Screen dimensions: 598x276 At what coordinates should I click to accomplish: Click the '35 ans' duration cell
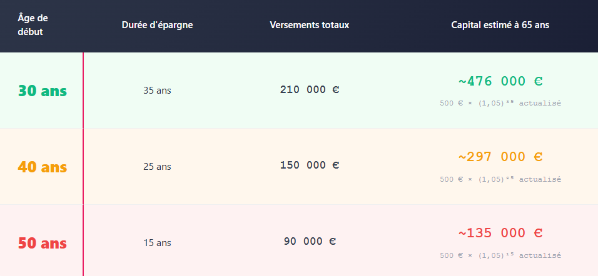click(157, 91)
